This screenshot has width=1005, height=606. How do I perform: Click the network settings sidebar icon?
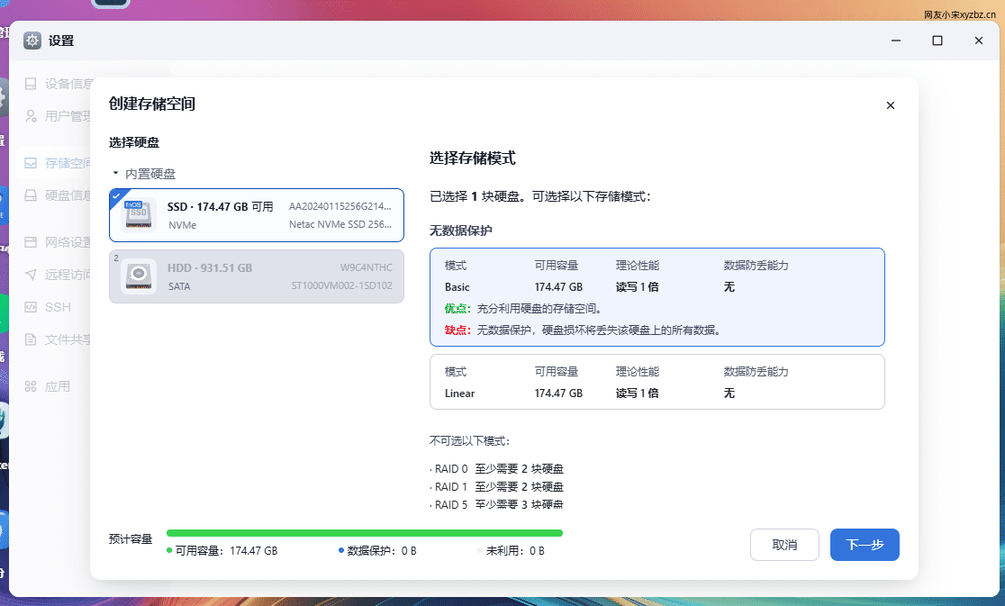31,242
